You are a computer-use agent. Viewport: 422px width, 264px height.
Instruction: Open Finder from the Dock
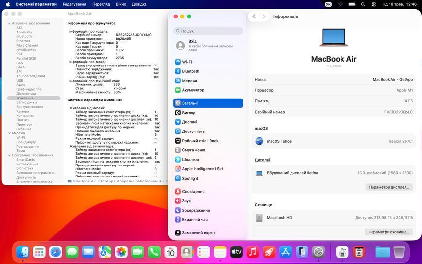coord(23,252)
